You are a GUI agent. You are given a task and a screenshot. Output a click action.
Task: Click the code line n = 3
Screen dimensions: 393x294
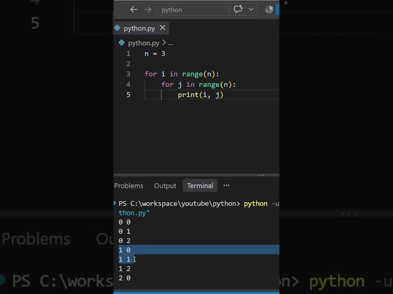[155, 53]
